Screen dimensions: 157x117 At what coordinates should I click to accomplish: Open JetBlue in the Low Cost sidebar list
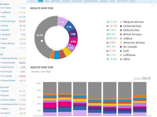5,109
